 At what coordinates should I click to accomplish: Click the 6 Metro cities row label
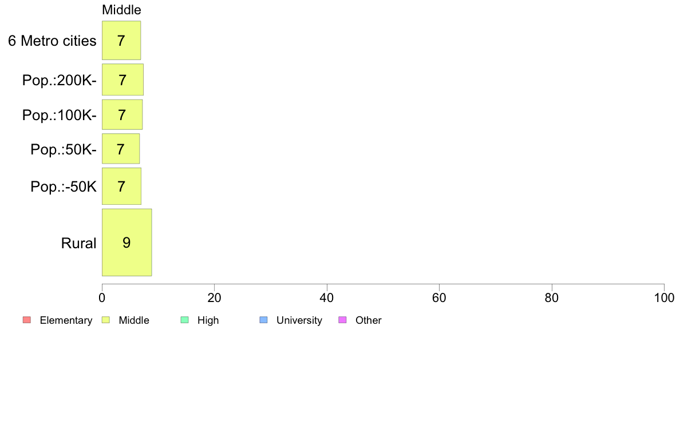(52, 41)
